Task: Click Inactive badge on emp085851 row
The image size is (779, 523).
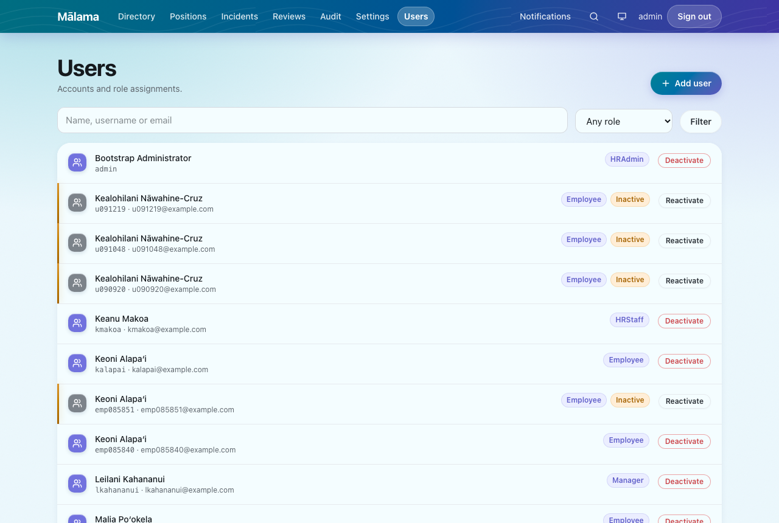Action: point(630,400)
